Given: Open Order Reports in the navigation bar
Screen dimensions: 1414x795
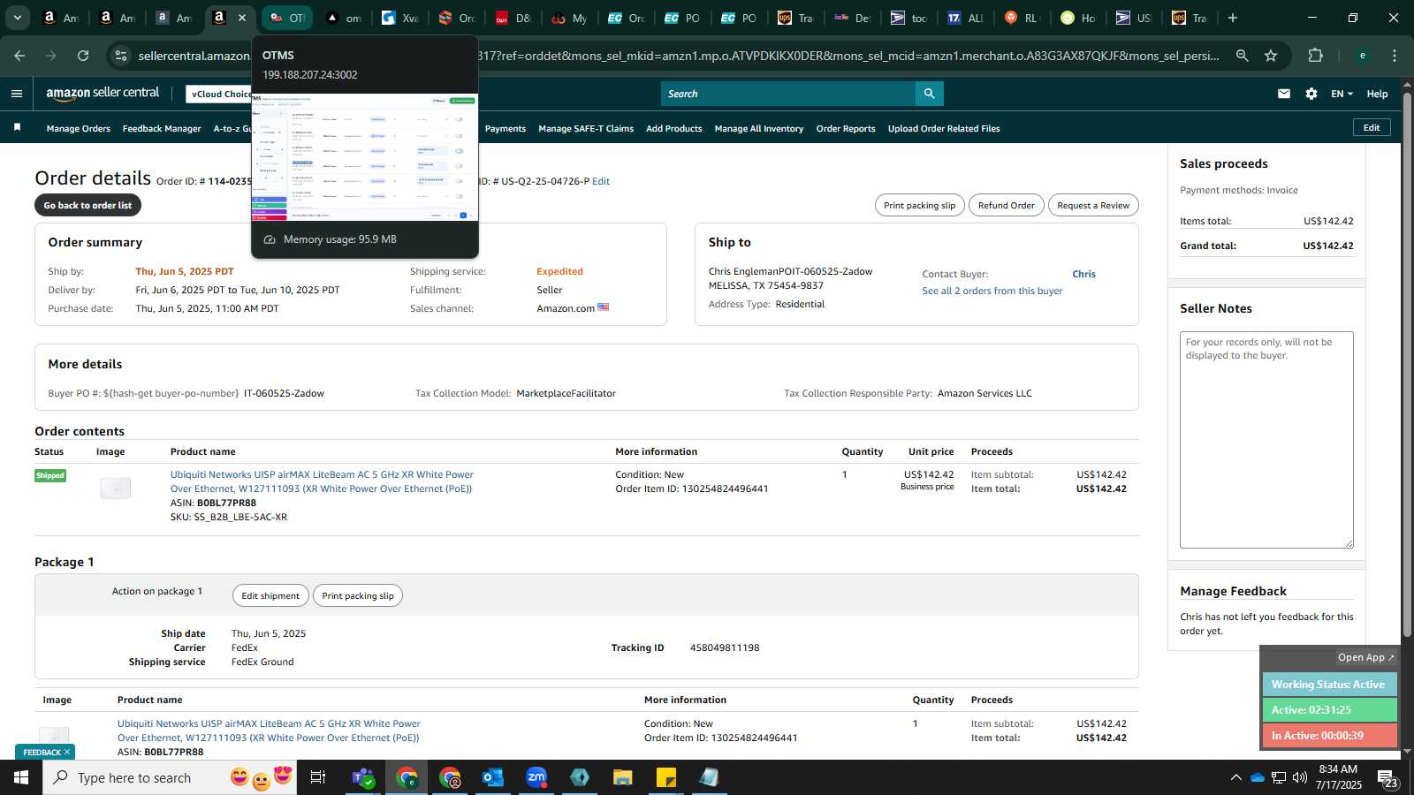Looking at the screenshot, I should click(846, 128).
